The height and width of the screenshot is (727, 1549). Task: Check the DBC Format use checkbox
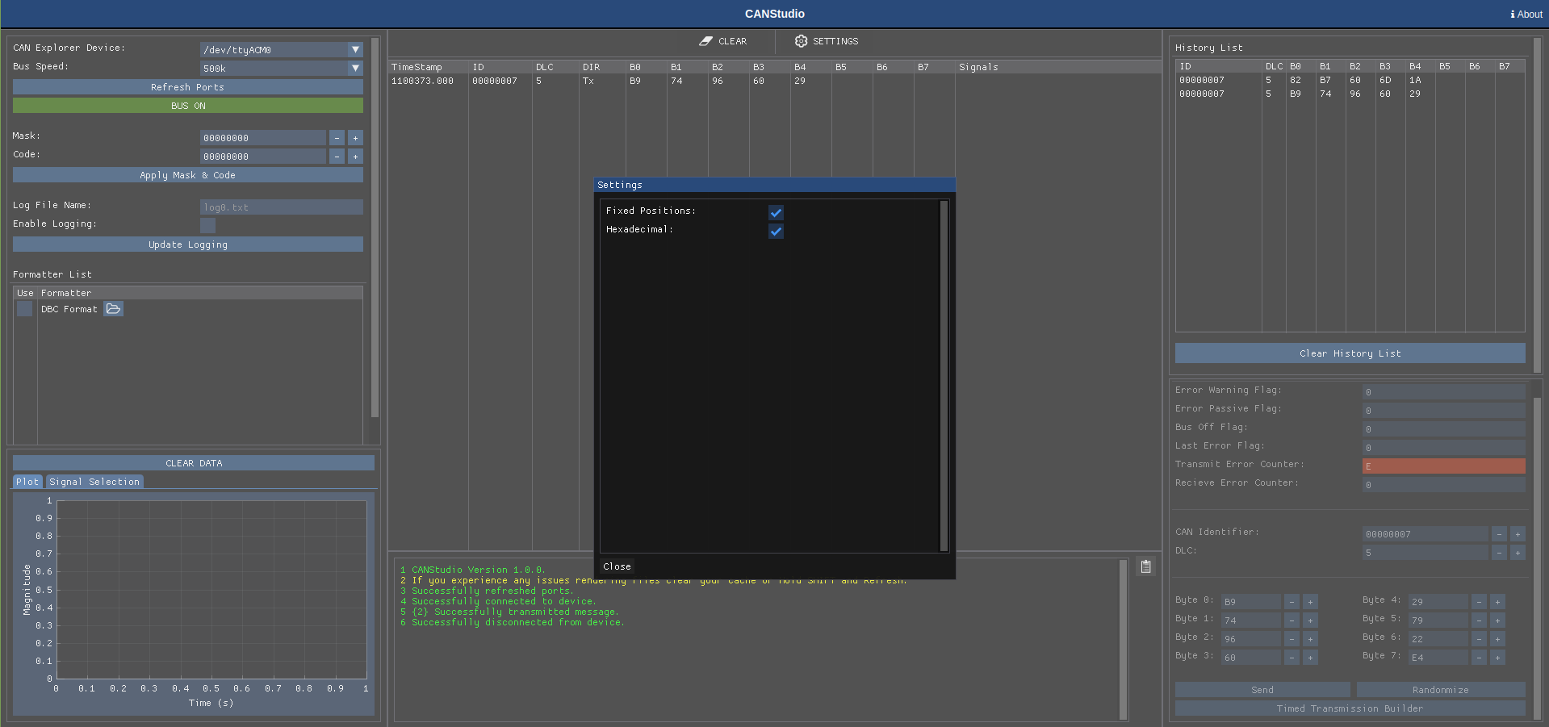(25, 309)
